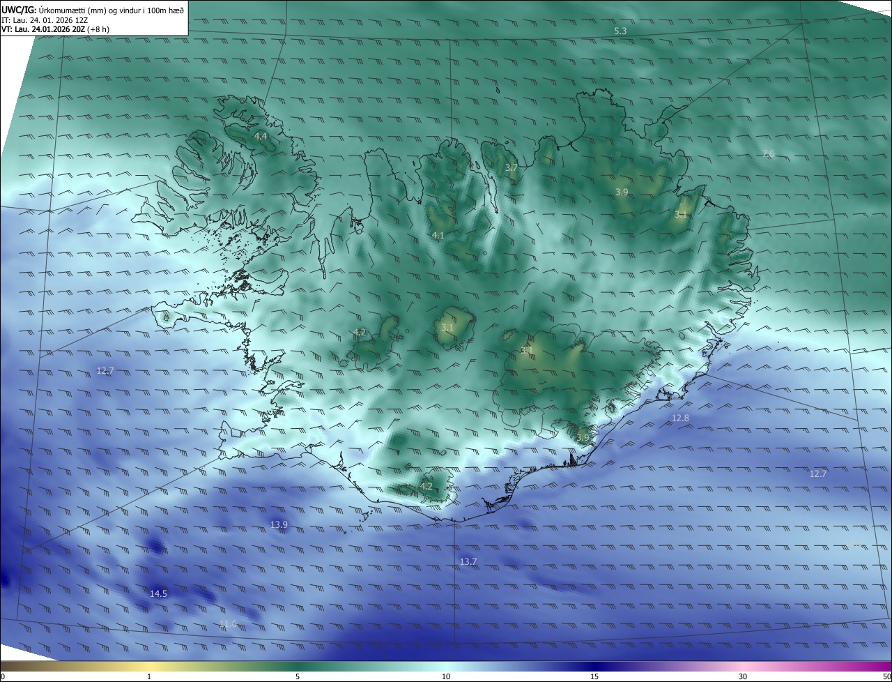Click the colour scale tick labelled 10
Viewport: 892px width, 682px height.
[x=446, y=676]
